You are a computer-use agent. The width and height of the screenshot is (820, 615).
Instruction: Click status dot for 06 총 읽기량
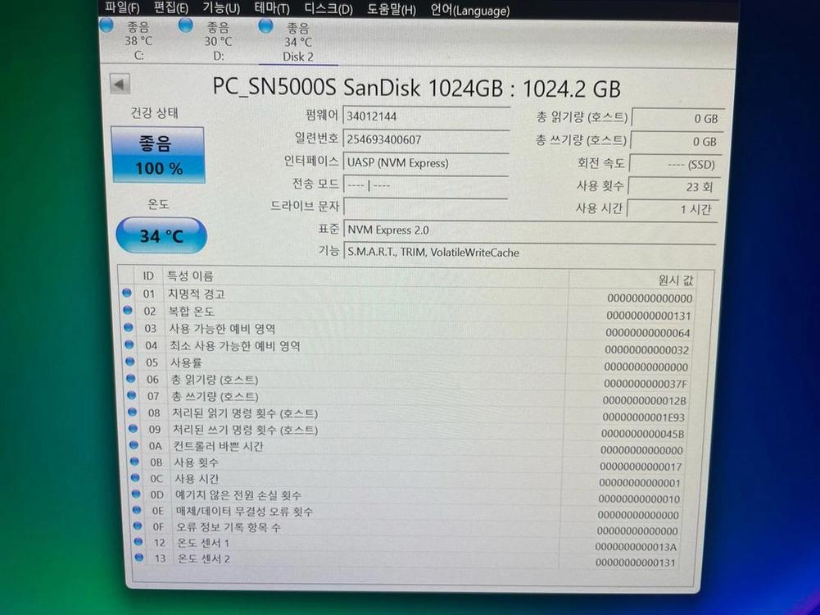(x=131, y=378)
